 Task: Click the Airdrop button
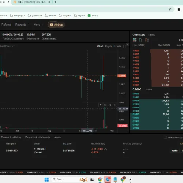[x=56, y=25]
